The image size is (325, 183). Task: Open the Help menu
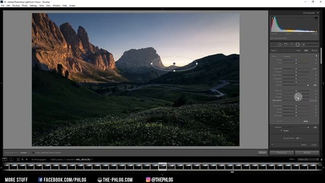[x=64, y=6]
